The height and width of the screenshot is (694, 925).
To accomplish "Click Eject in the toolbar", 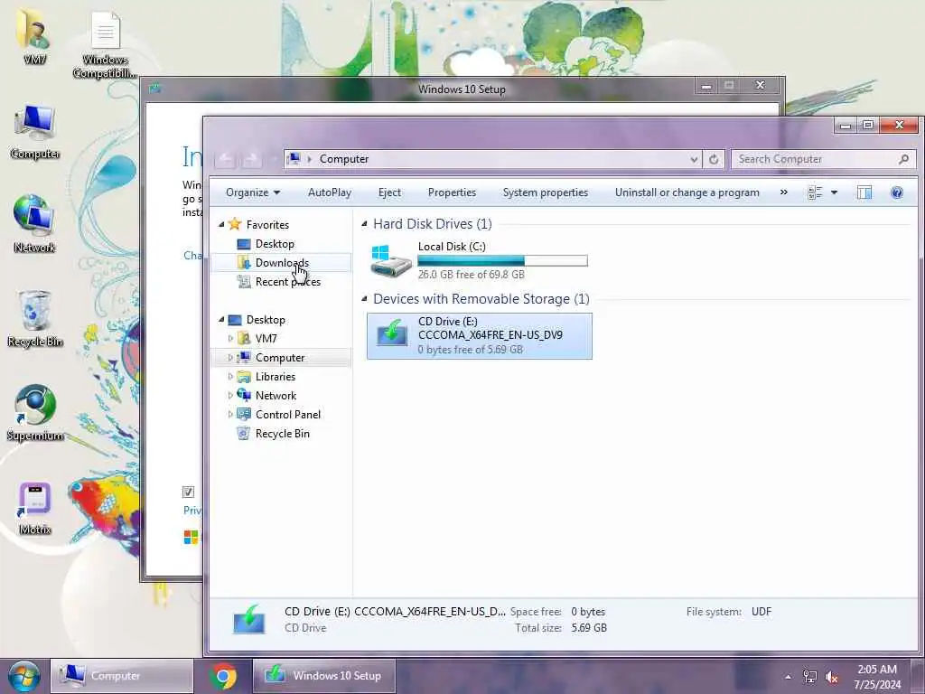I will pyautogui.click(x=389, y=192).
